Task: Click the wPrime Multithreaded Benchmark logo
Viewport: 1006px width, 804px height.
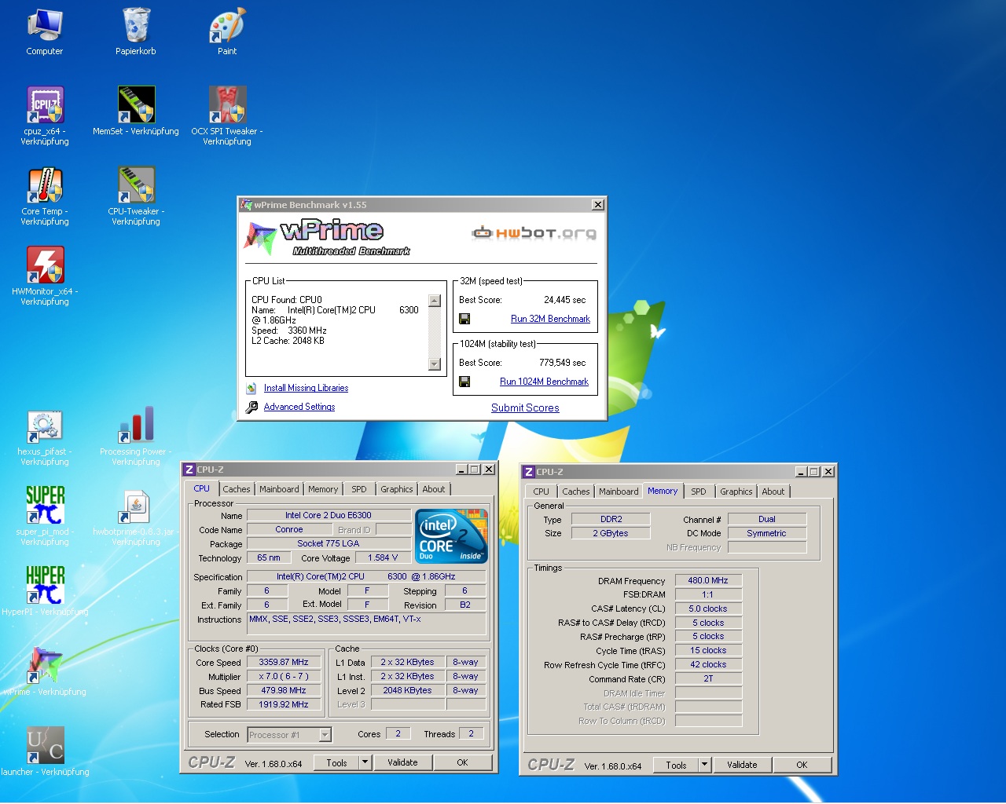Action: coord(328,238)
